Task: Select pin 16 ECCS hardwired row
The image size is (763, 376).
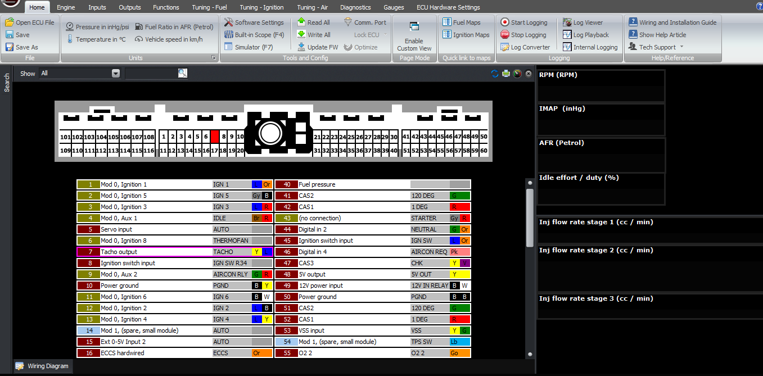Action: click(x=175, y=353)
